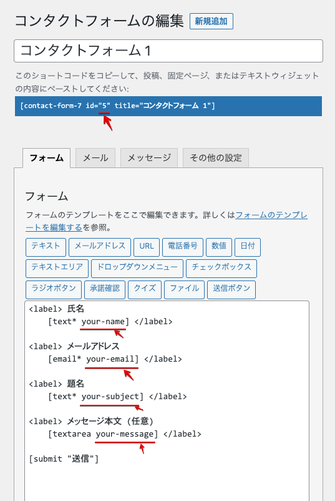Switch to the メッセージ tab
This screenshot has height=501, width=335.
[149, 158]
